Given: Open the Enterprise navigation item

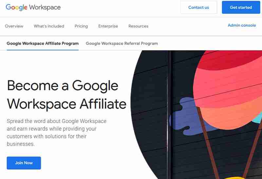Looking at the screenshot, I should click(108, 26).
